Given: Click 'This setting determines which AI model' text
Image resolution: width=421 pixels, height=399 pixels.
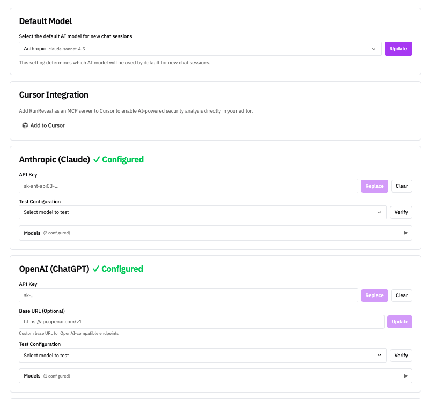Looking at the screenshot, I should 115,63.
